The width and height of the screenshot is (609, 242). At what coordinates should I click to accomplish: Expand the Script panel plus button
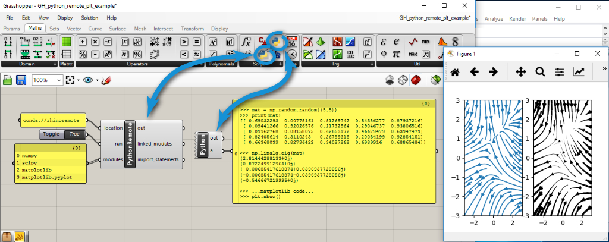click(x=281, y=64)
